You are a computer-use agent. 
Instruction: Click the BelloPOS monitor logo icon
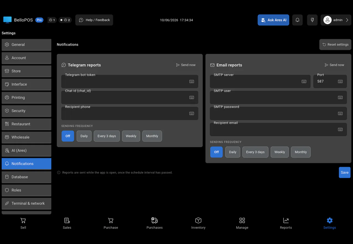7,20
